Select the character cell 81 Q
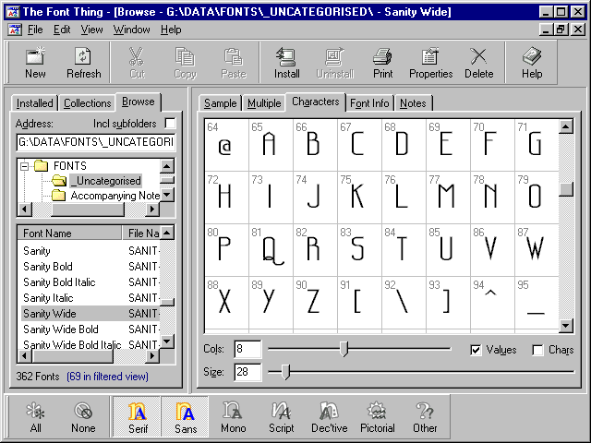591x443 pixels. (271, 250)
